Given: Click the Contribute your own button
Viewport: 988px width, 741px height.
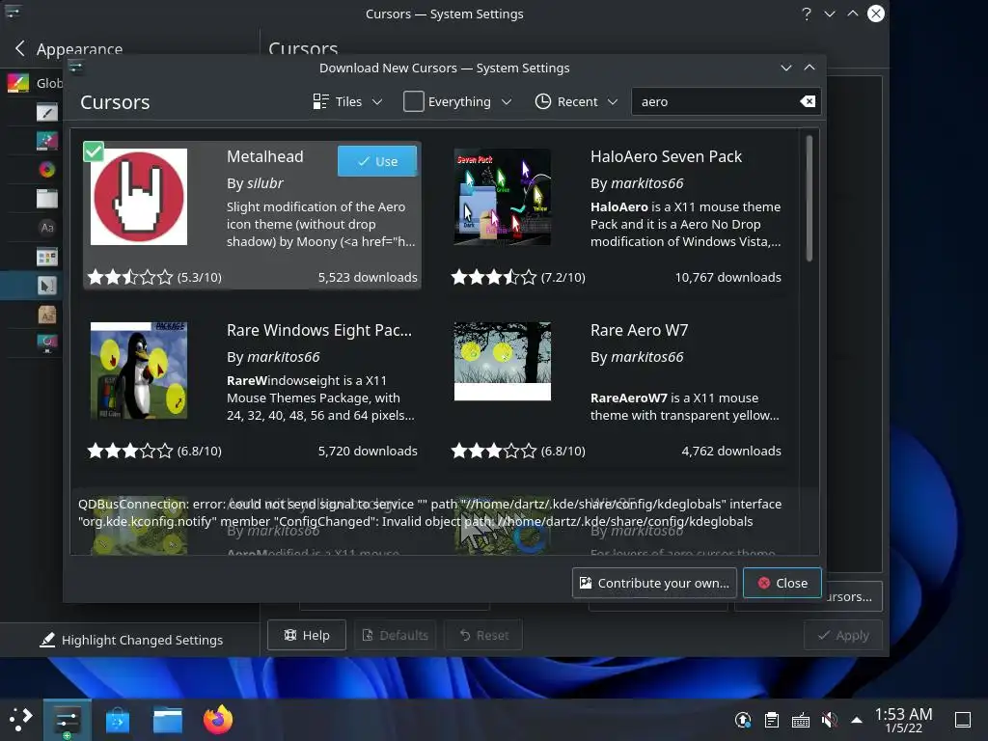Looking at the screenshot, I should click(654, 583).
